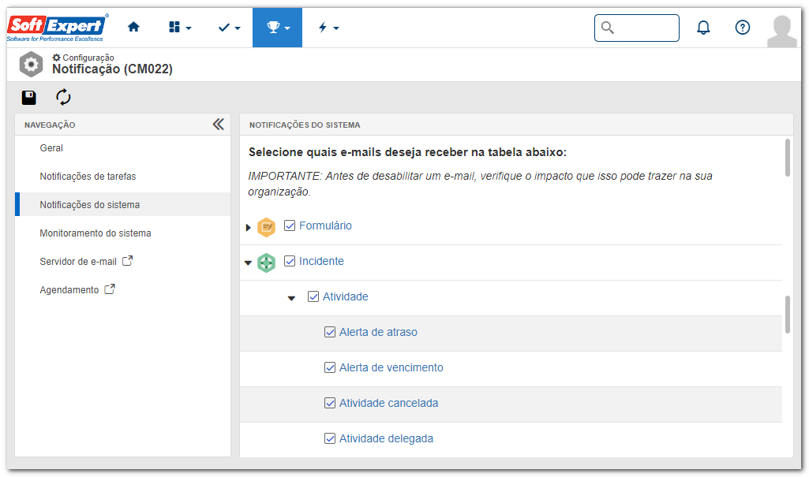Click the upper scrollbar thumb in notifications panel
Image resolution: width=809 pixels, height=477 pixels.
click(788, 158)
